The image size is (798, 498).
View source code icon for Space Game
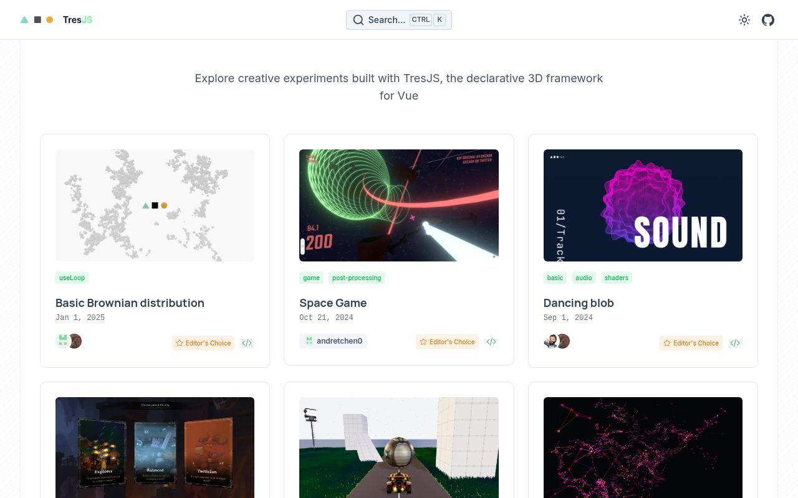[491, 342]
